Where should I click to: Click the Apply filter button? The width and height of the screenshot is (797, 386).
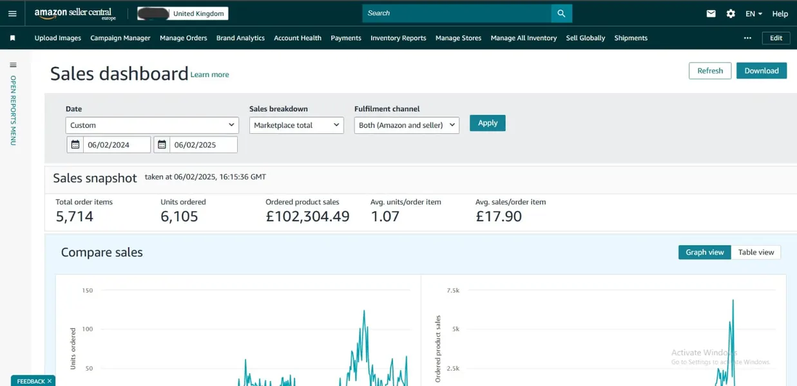click(488, 123)
